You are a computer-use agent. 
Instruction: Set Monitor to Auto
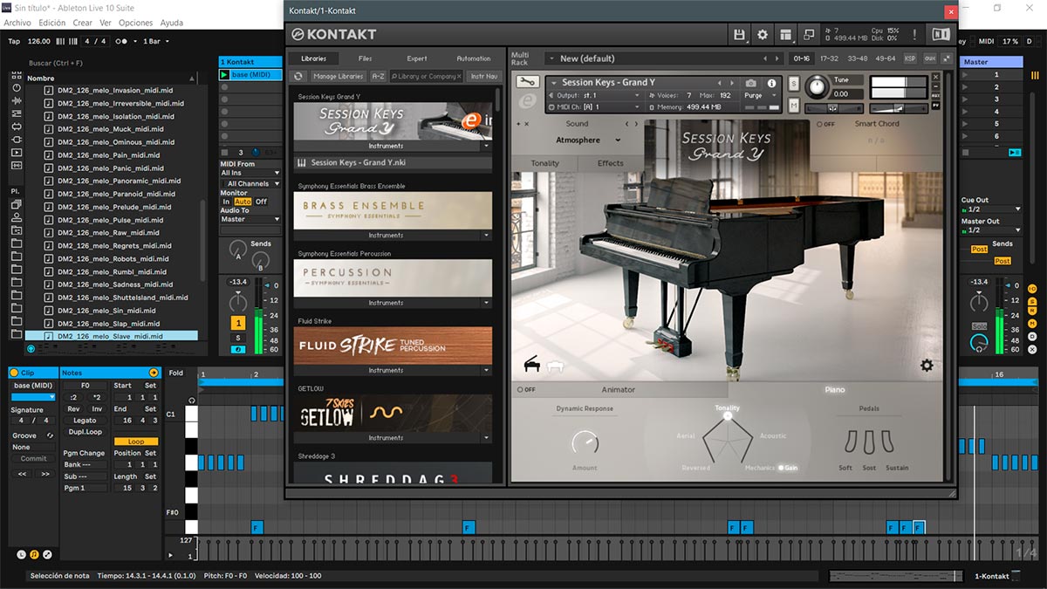pyautogui.click(x=243, y=202)
